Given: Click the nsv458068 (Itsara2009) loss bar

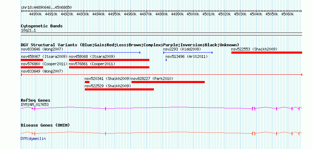Looking at the screenshot, I should 109,60.
